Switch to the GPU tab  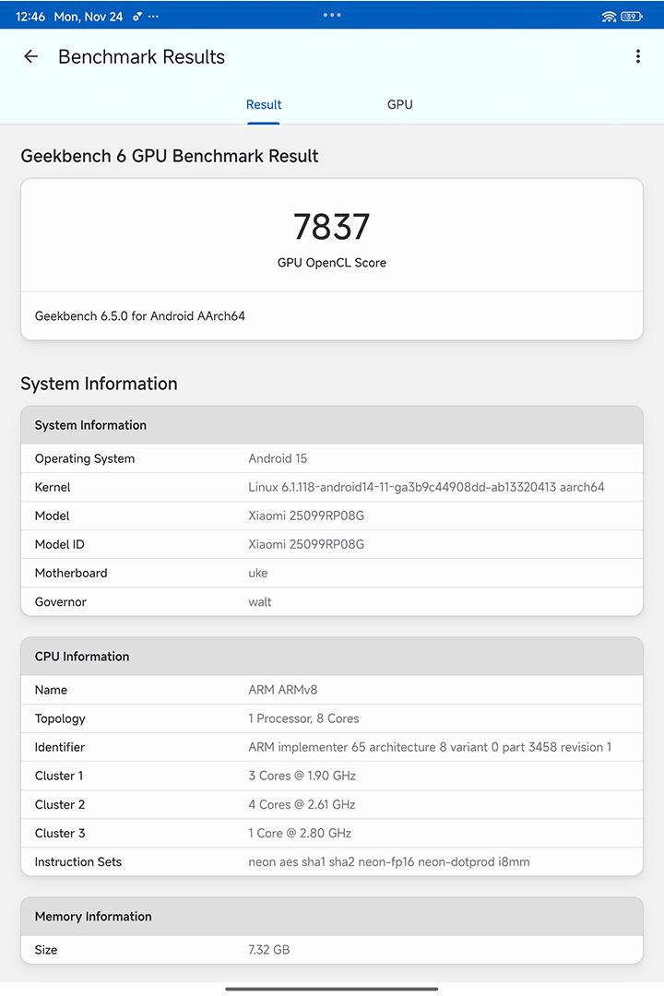pyautogui.click(x=399, y=104)
